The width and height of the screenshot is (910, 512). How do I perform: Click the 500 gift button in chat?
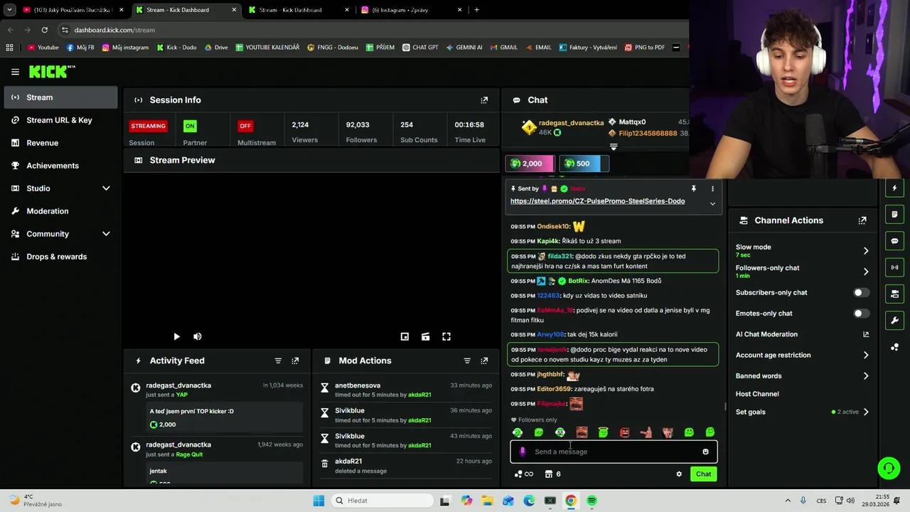(x=583, y=164)
